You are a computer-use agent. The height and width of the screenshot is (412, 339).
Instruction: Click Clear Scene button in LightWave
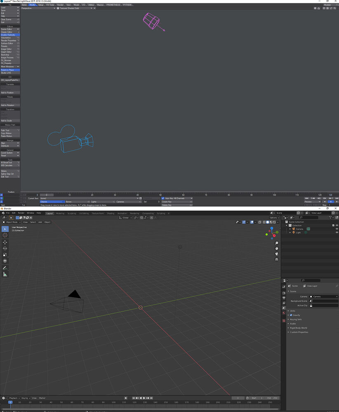pyautogui.click(x=10, y=19)
